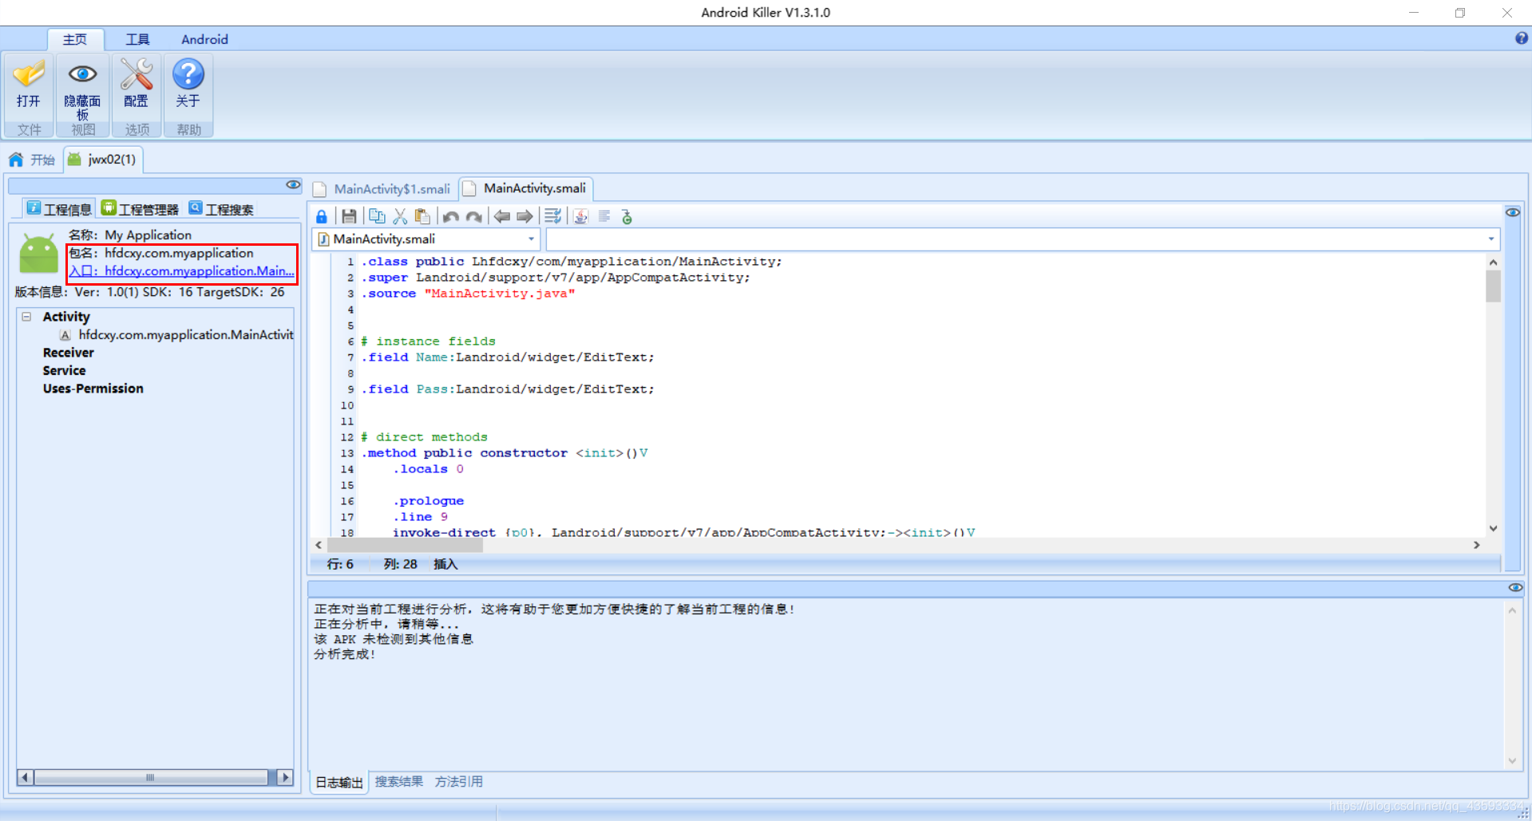Select MainActivity.smali editor tab
Image resolution: width=1532 pixels, height=821 pixels.
pos(526,189)
